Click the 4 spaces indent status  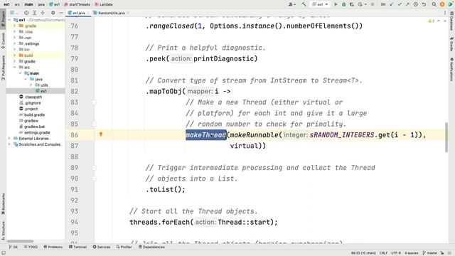412,253
